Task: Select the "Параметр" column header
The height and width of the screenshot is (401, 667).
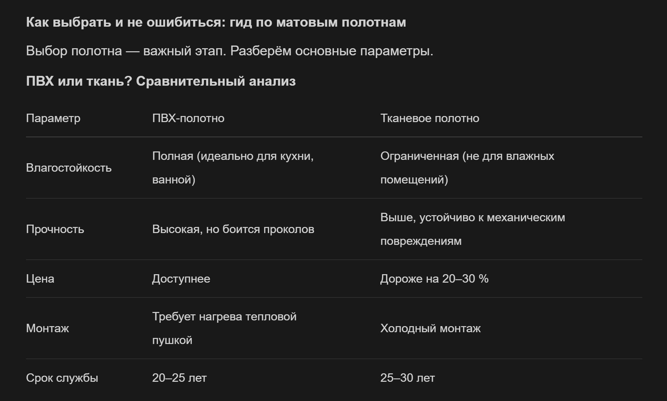Action: point(53,118)
